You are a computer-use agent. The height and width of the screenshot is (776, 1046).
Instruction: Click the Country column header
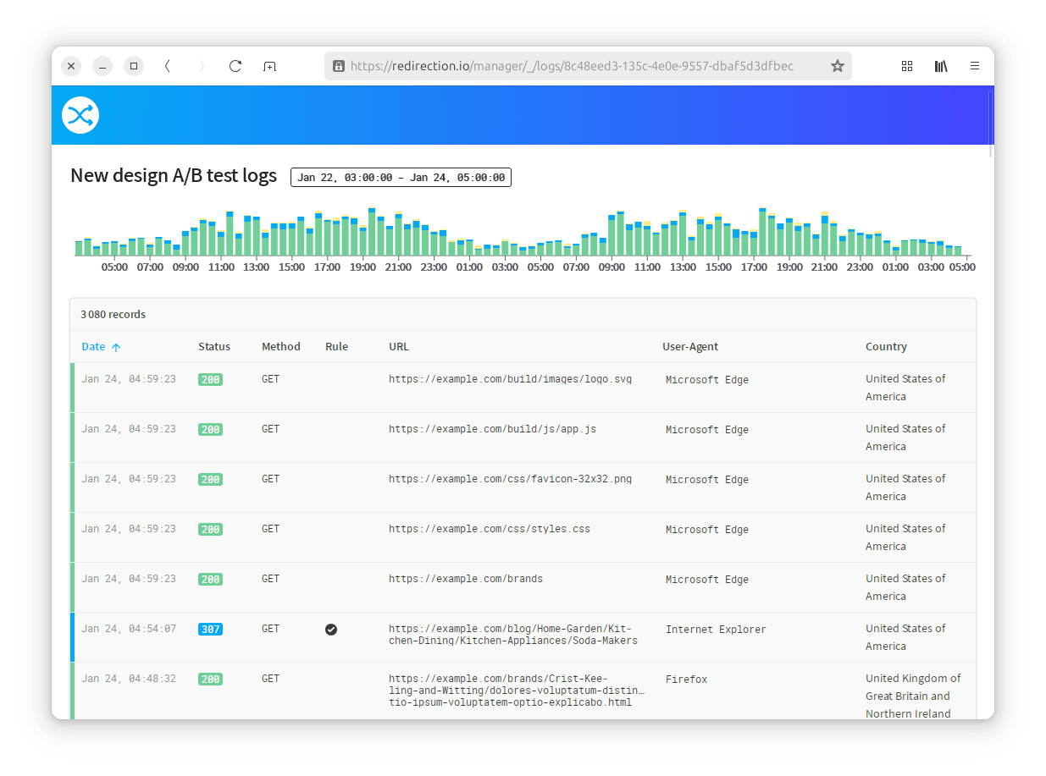[886, 347]
